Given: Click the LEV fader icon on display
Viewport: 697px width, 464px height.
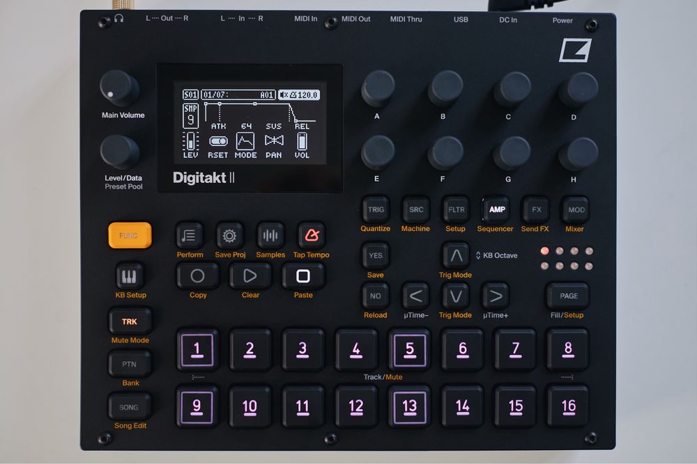Looking at the screenshot, I should pyautogui.click(x=190, y=141).
